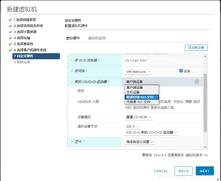Image resolution: width=221 pixels, height=181 pixels.
Task: Expand the video card row
Action: (x=72, y=142)
